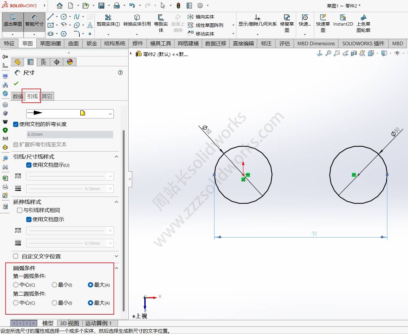Viewport: 408px width, 334px height.
Task: Switch to the 数值 tab
Action: click(18, 96)
